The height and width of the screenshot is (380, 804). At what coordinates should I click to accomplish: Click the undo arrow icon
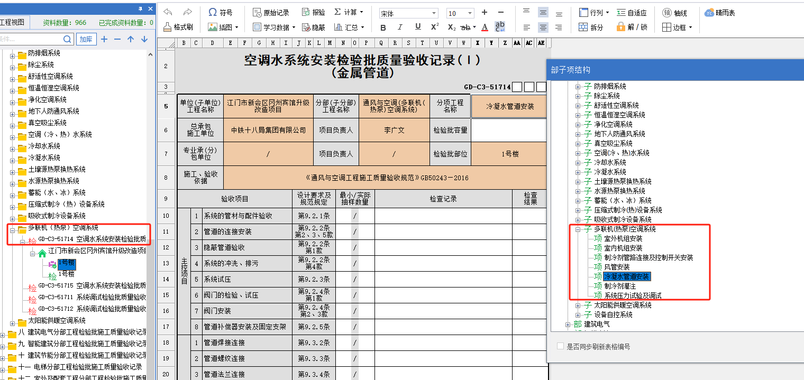pos(168,12)
